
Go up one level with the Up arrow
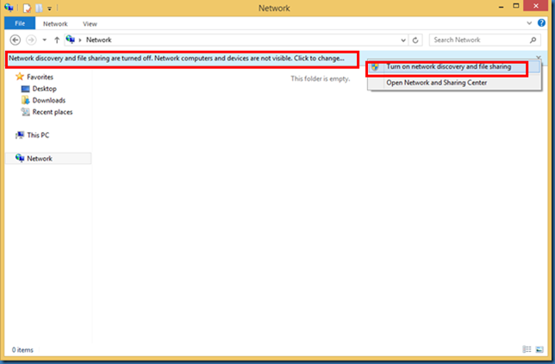point(57,40)
